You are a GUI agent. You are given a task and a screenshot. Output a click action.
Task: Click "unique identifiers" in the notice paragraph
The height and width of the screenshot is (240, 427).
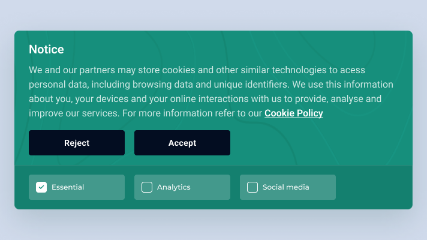pos(251,85)
